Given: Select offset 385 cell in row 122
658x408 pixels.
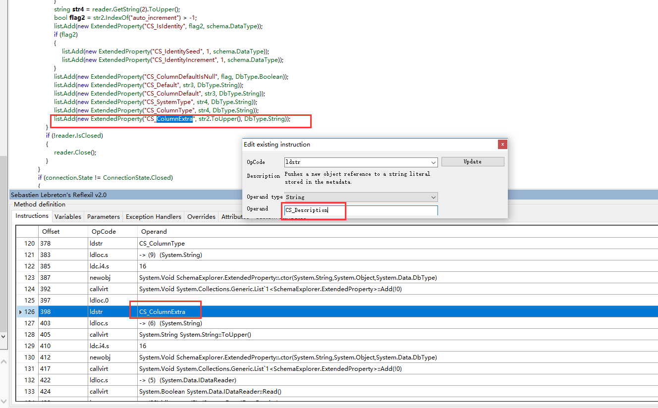Looking at the screenshot, I should click(x=63, y=266).
